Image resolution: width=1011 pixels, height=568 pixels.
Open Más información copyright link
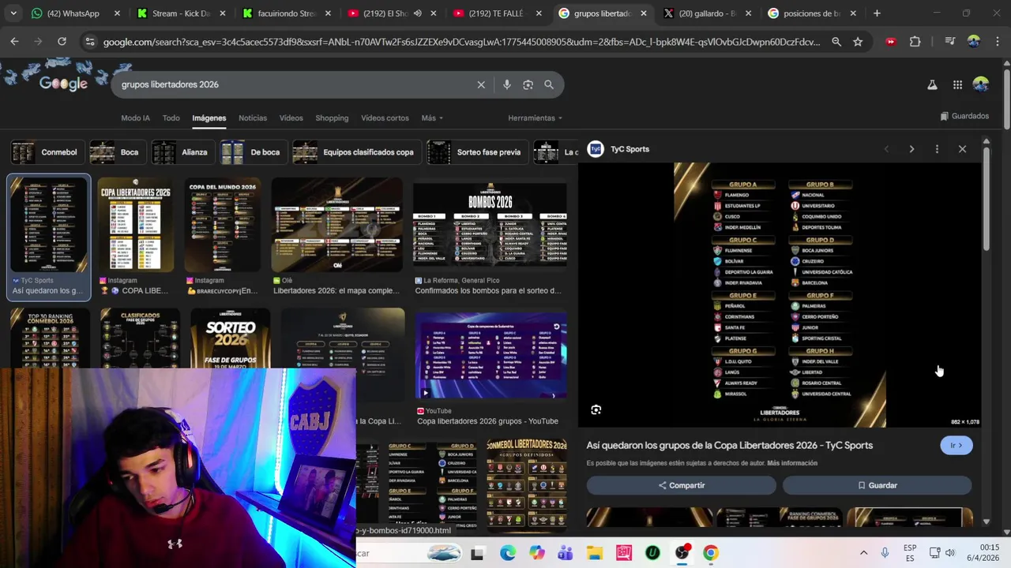click(x=792, y=463)
